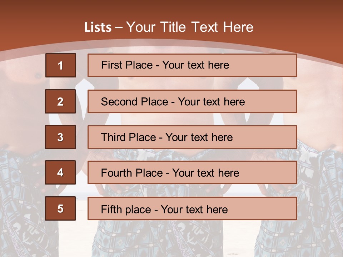The height and width of the screenshot is (257, 343).
Task: Click the slide title text
Action: point(169,27)
